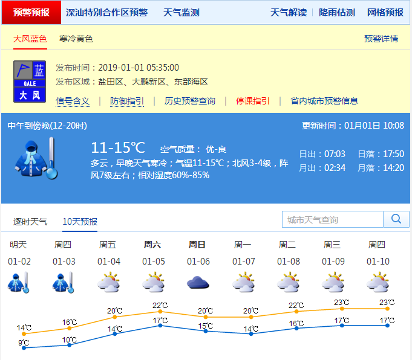Click the blue gale warning signal icon
The width and height of the screenshot is (412, 360).
[x=29, y=81]
